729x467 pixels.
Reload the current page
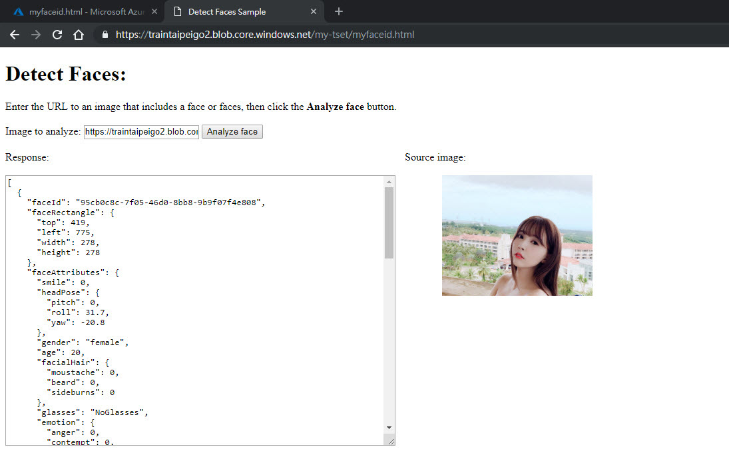tap(57, 35)
